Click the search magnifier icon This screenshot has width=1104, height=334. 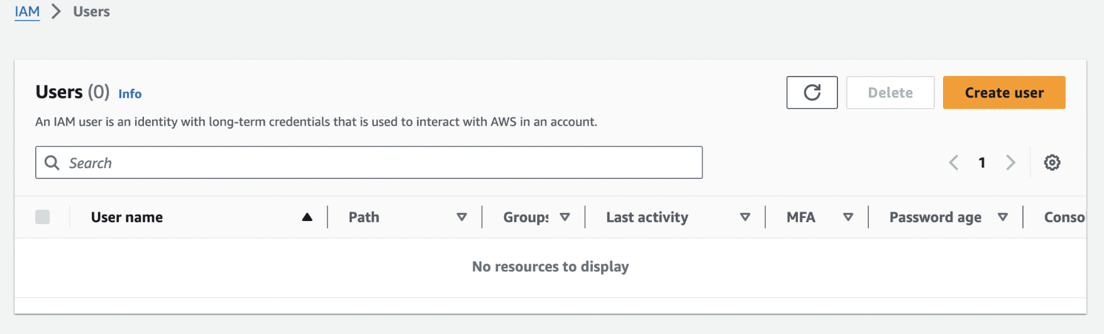click(x=52, y=163)
